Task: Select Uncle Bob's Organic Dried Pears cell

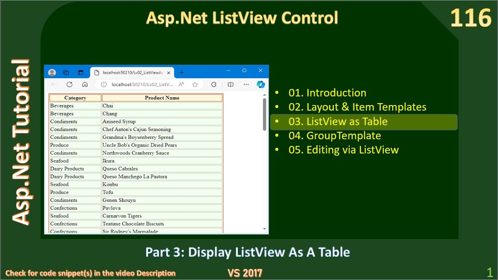Action: (162, 145)
